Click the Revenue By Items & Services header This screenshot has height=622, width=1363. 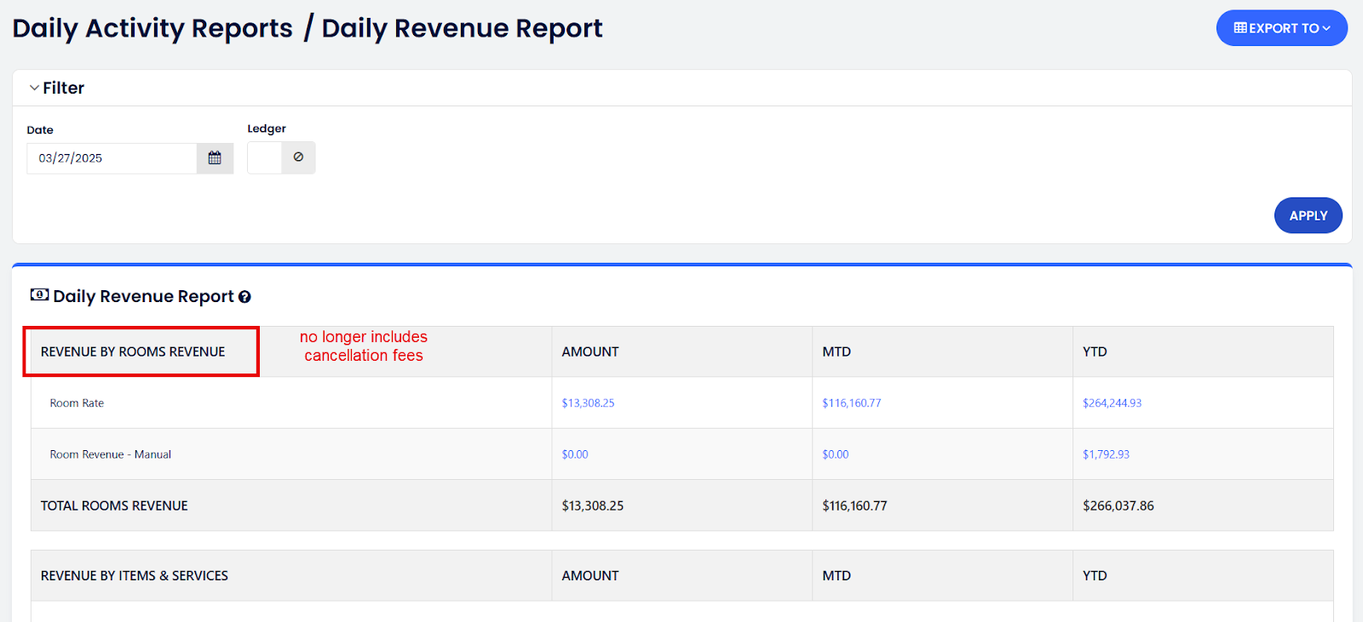click(x=135, y=576)
